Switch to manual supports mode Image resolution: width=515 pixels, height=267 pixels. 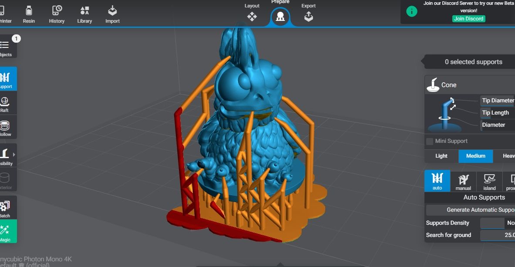[463, 181]
